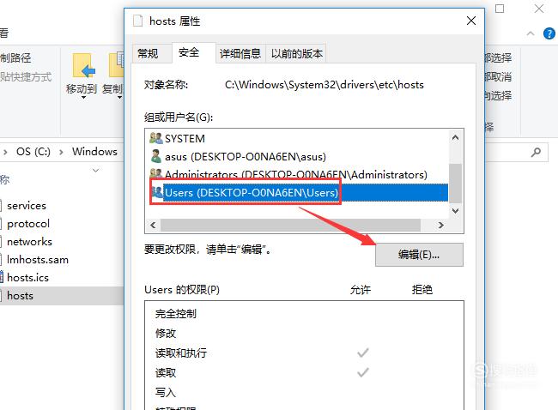Expand the column sort chevron above file list

[95, 171]
